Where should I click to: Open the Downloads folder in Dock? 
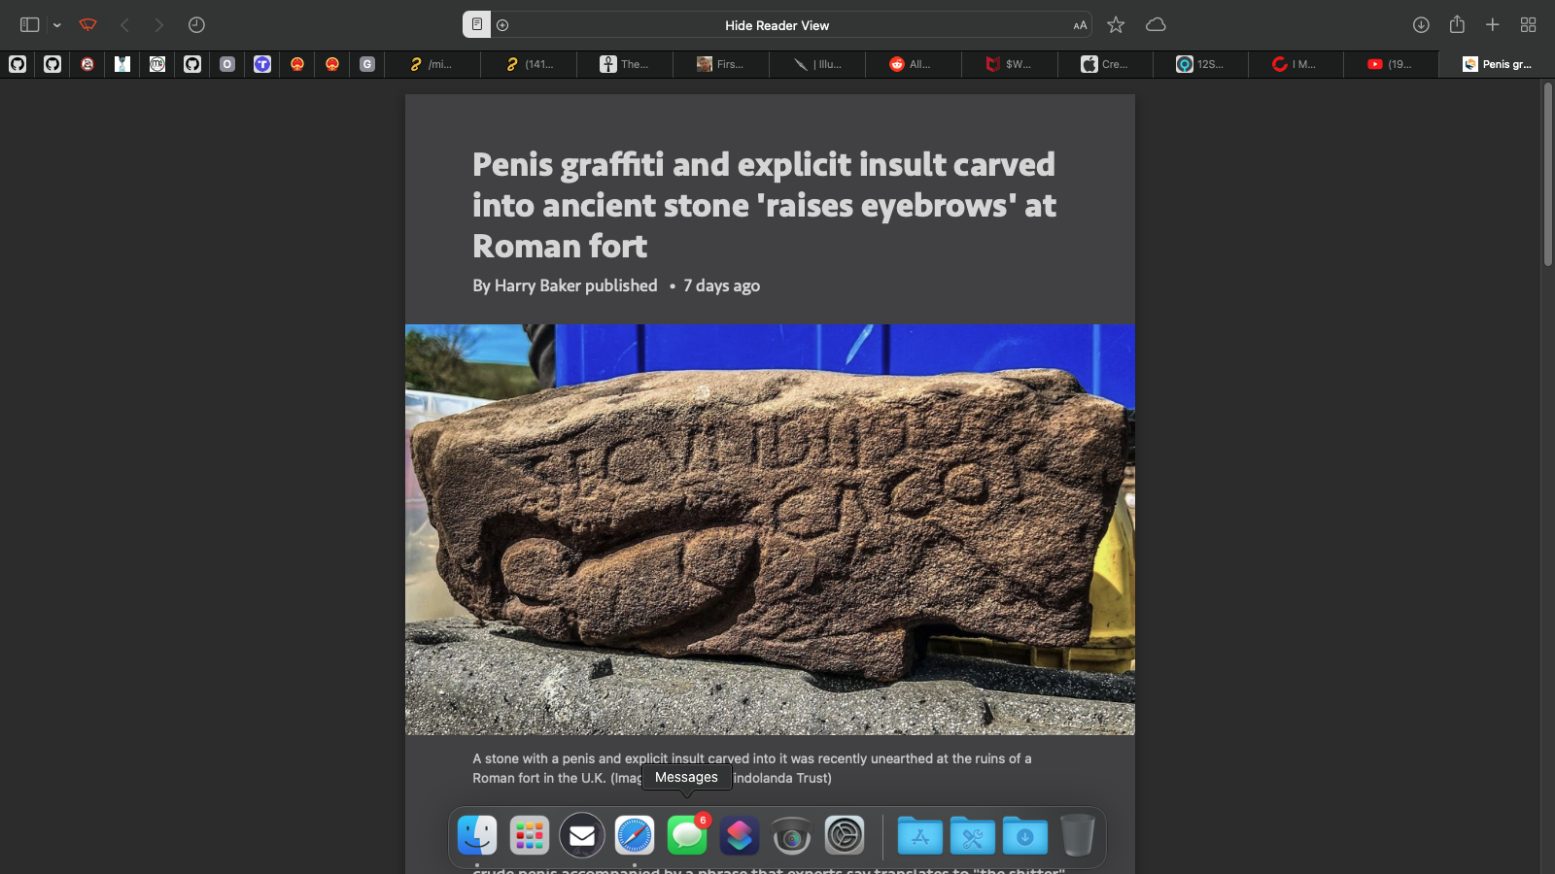point(1025,835)
